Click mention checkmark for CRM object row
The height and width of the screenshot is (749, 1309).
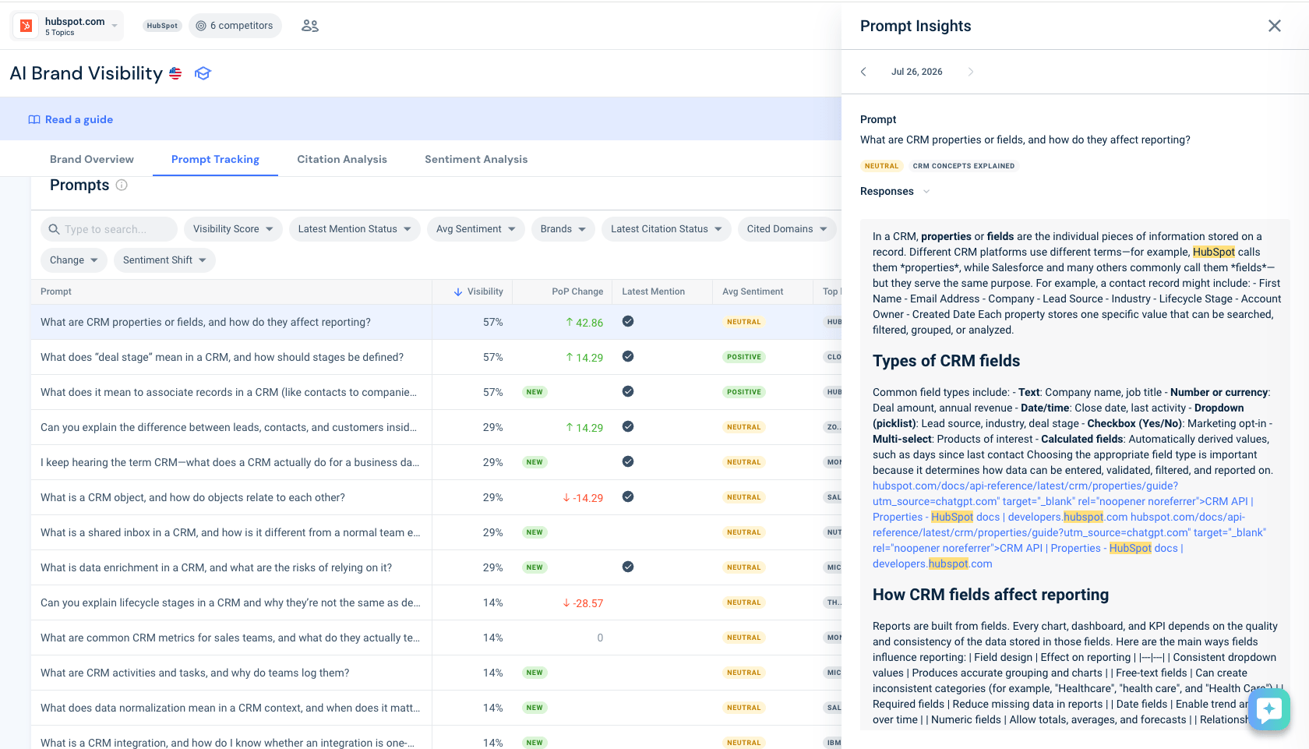[x=628, y=496]
